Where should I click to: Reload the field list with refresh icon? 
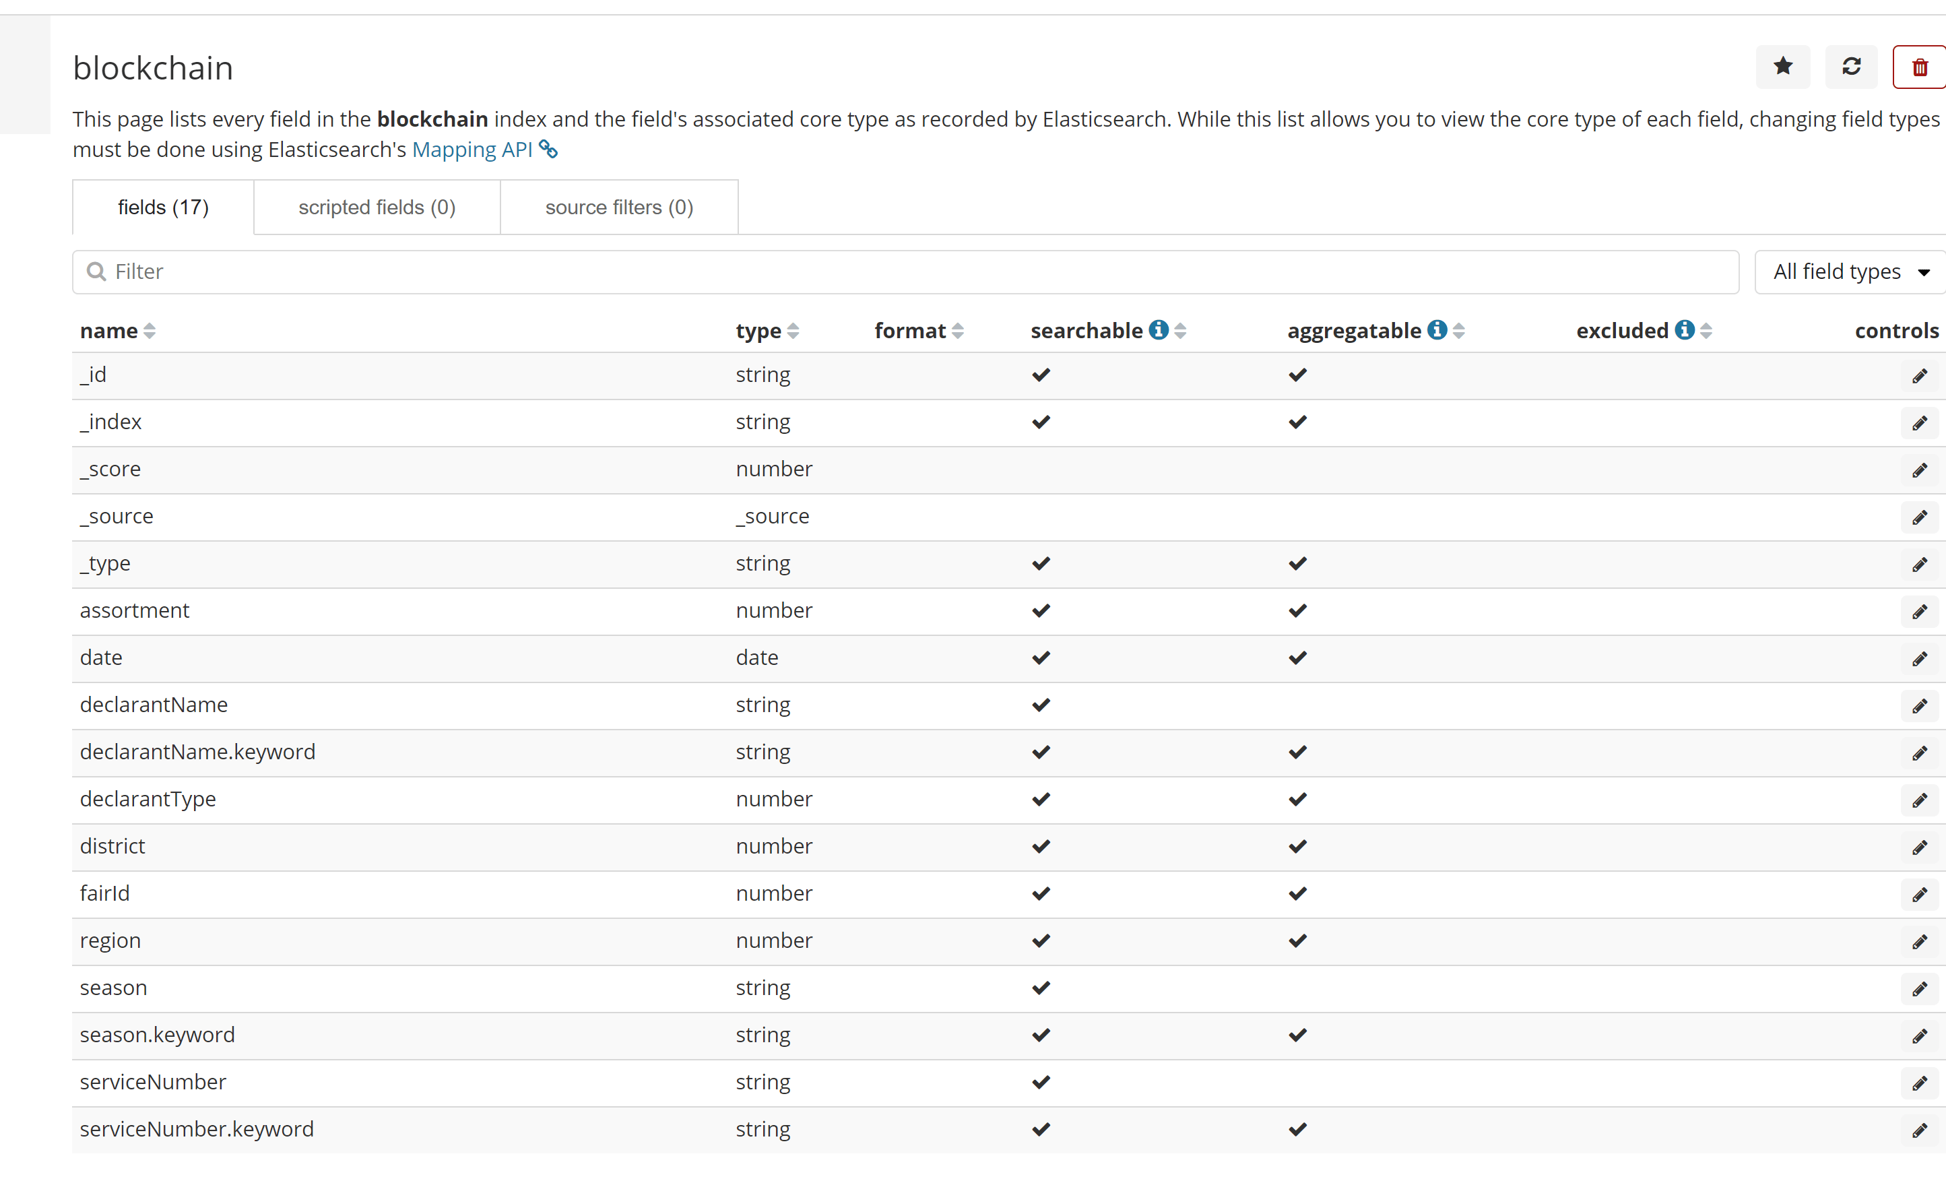(x=1851, y=67)
